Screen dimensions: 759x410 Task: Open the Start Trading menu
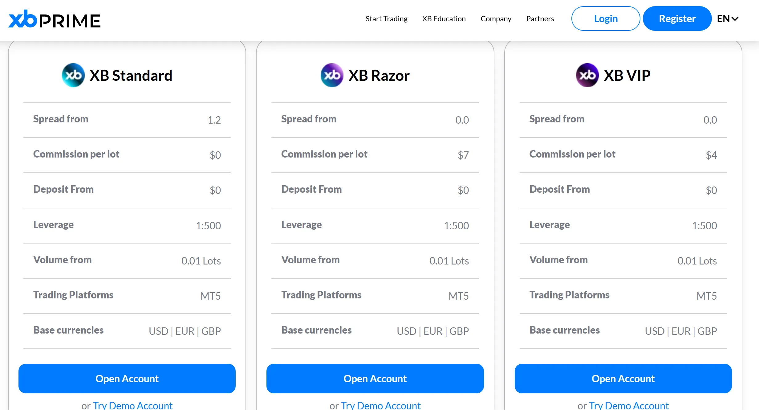pyautogui.click(x=386, y=19)
